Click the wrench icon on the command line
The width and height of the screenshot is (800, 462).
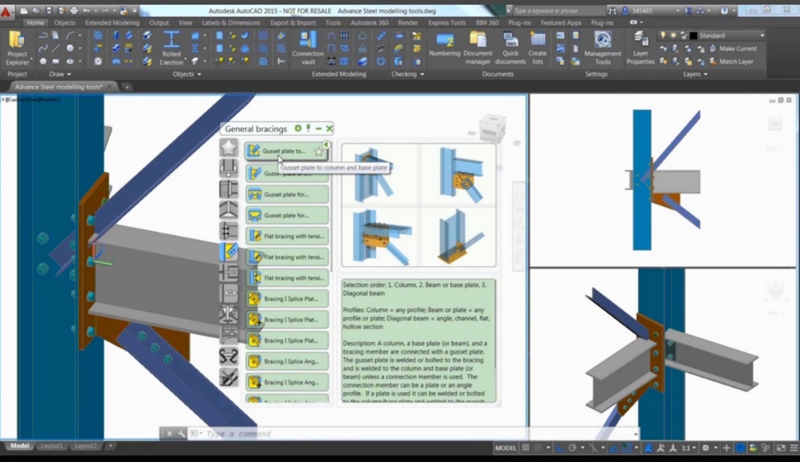pos(181,434)
